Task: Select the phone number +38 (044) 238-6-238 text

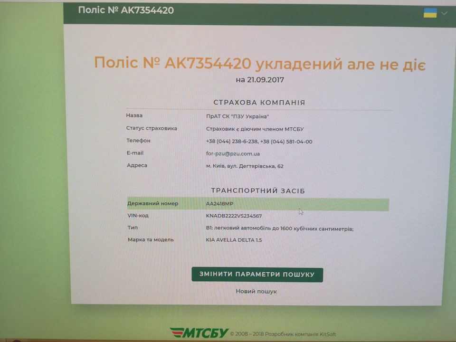Action: click(232, 142)
